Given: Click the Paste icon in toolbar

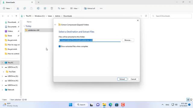Looking at the screenshot, I should (31, 8).
